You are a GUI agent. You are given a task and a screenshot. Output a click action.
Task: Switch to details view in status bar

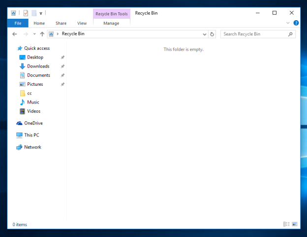(x=286, y=224)
